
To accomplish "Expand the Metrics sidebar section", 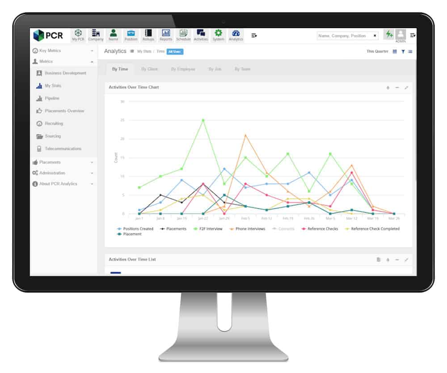I will point(63,62).
